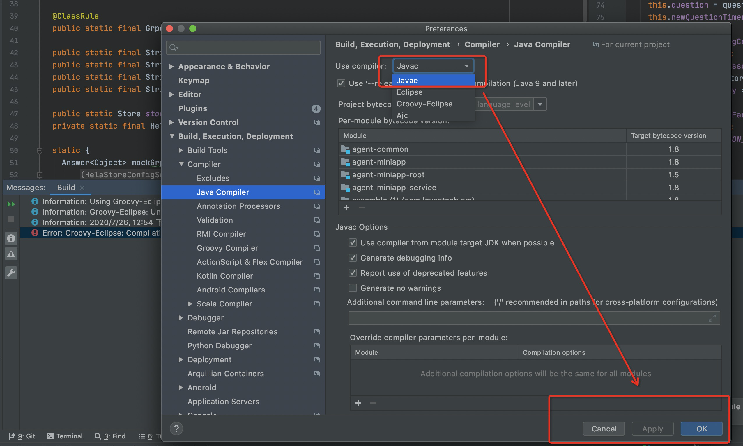
Task: Enable Generate no warnings checkbox
Action: pos(353,288)
